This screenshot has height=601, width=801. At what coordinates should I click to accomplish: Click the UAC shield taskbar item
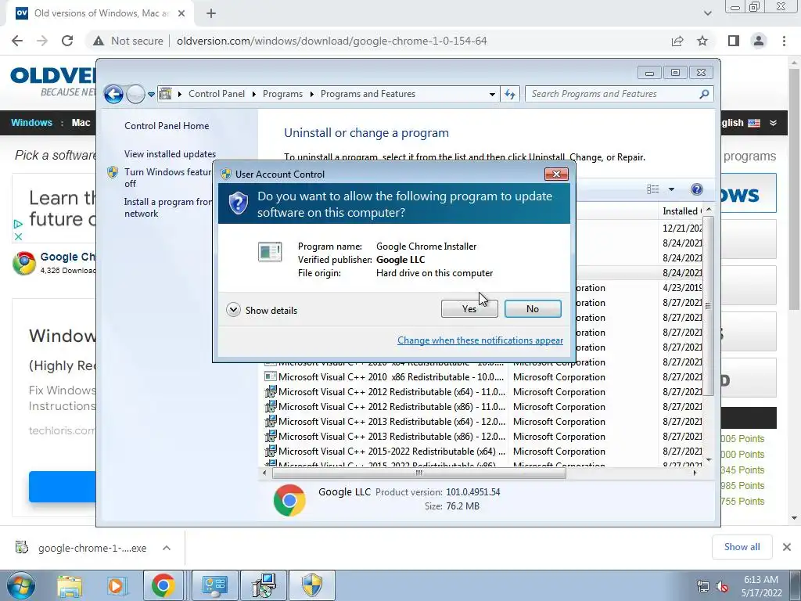pyautogui.click(x=312, y=585)
